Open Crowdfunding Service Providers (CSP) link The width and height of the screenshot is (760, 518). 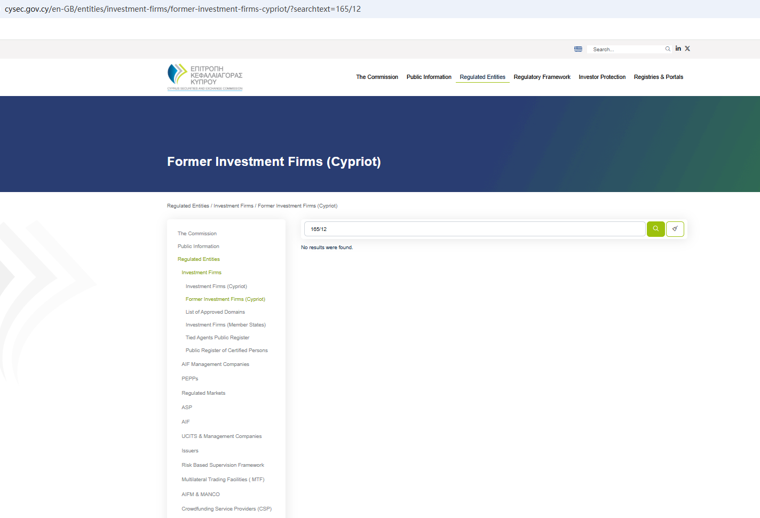[226, 509]
